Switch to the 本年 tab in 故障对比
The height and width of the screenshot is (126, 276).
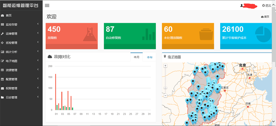pos(150,57)
